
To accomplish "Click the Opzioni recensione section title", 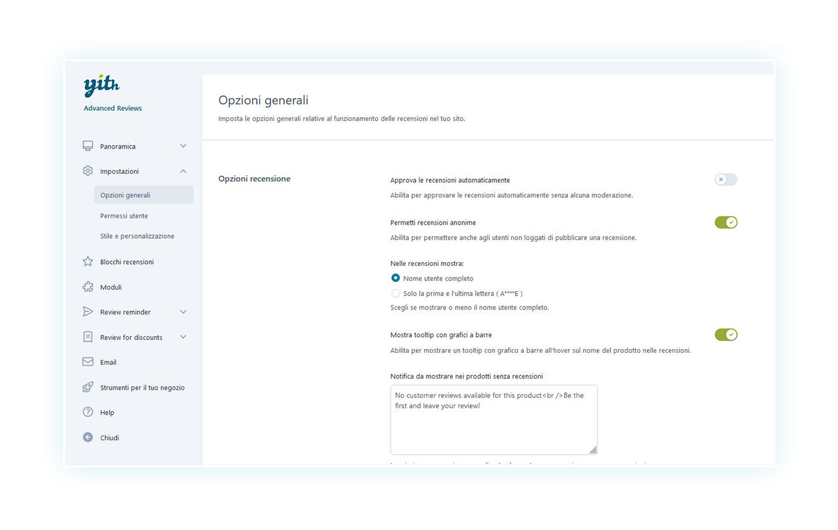I will click(x=255, y=179).
